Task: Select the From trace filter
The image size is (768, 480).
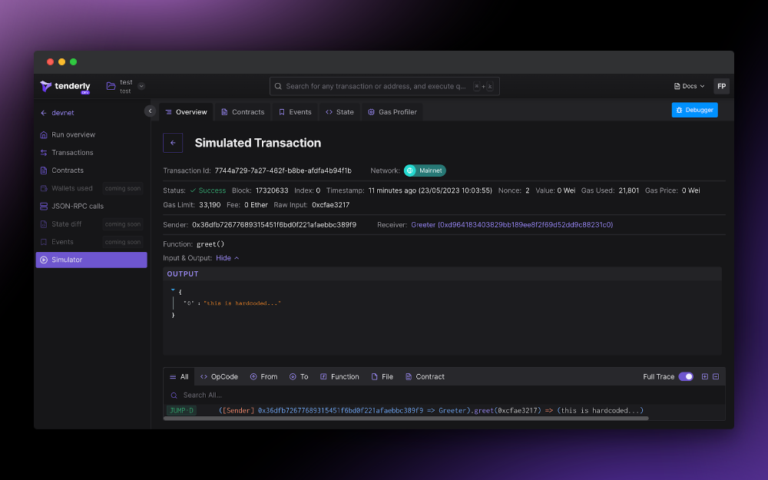Action: click(x=263, y=376)
